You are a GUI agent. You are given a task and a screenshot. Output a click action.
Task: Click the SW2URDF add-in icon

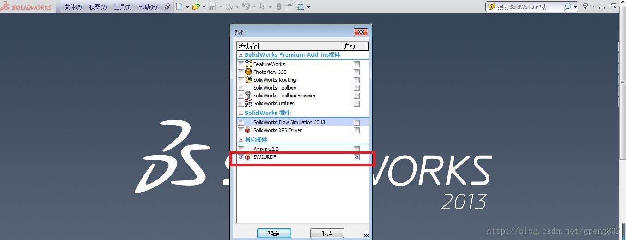(x=249, y=157)
